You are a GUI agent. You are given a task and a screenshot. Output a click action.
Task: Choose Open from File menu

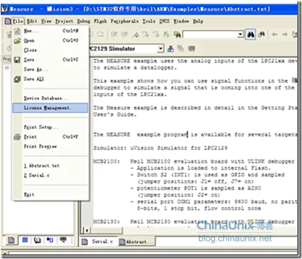pos(50,41)
